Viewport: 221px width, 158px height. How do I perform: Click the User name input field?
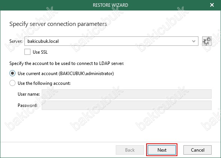point(127,94)
